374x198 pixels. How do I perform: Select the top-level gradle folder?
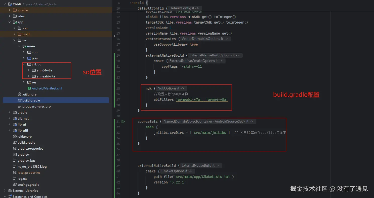click(x=22, y=112)
